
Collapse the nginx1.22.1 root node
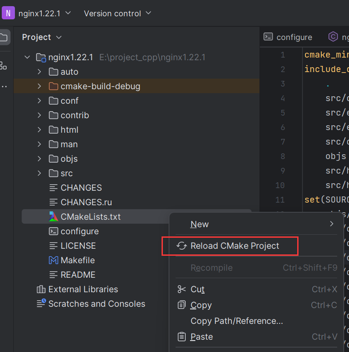click(x=27, y=57)
